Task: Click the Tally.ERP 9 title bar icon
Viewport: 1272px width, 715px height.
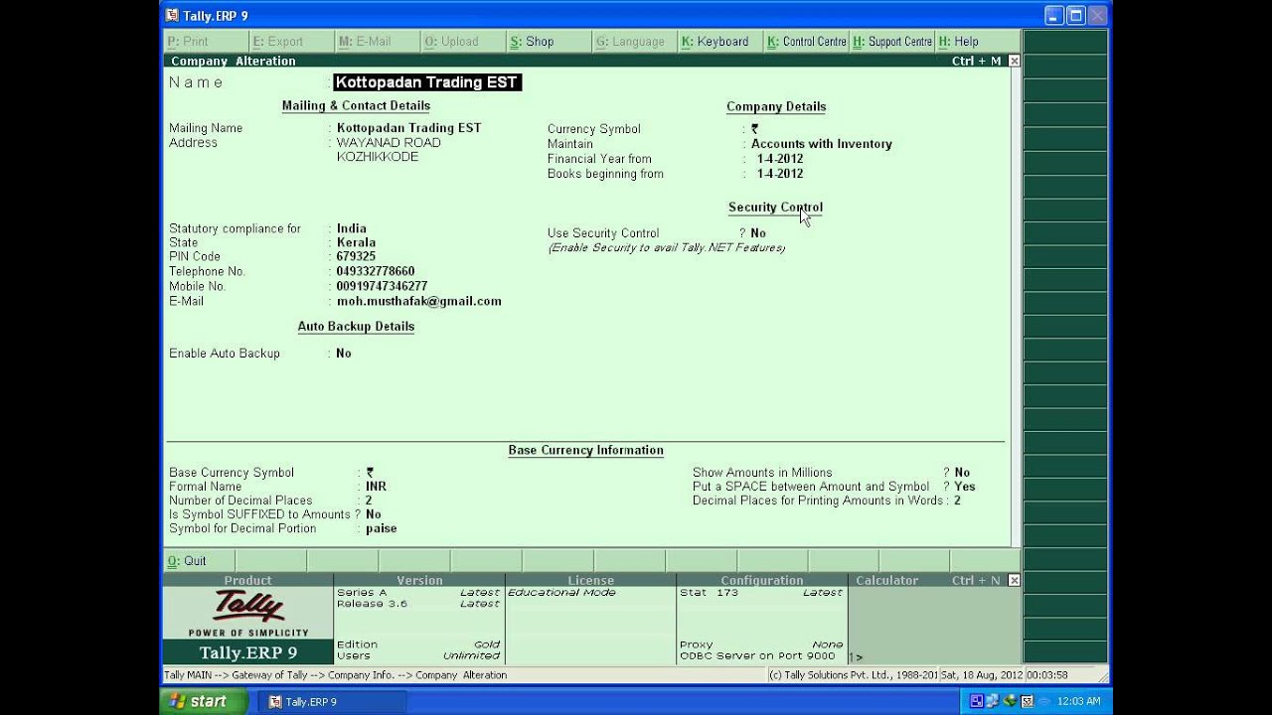Action: [172, 15]
